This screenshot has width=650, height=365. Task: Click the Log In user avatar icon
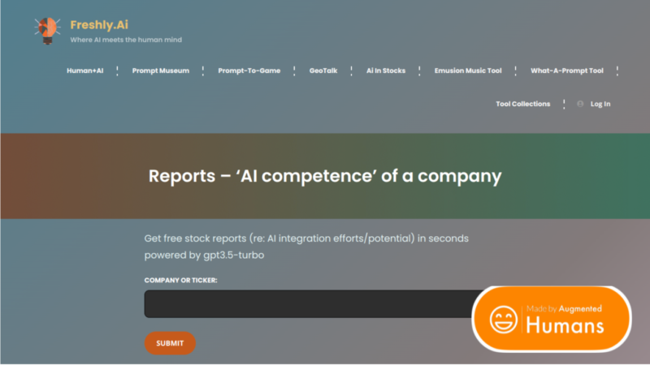[x=580, y=104]
